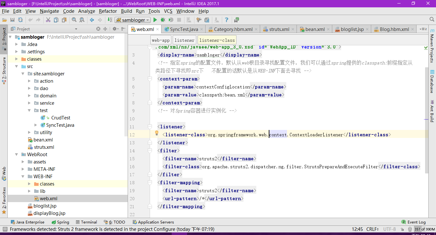Click the Save All toolbar icon

point(12,20)
